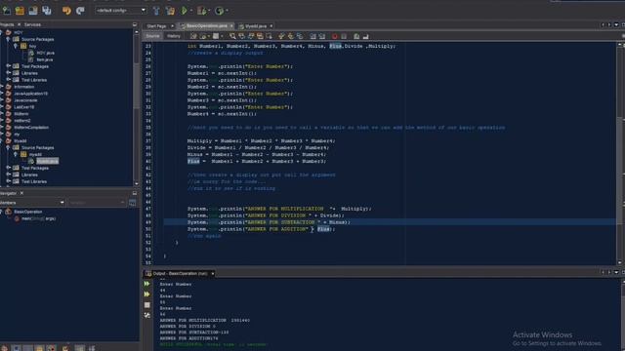This screenshot has width=625, height=351.
Task: Click the editor Find Selection magnifier icon
Action: 232,36
